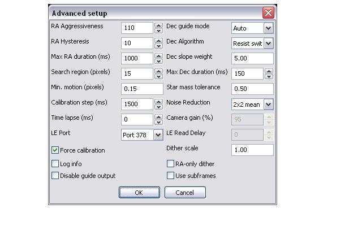Open the Noise Reduction dropdown

(x=268, y=104)
